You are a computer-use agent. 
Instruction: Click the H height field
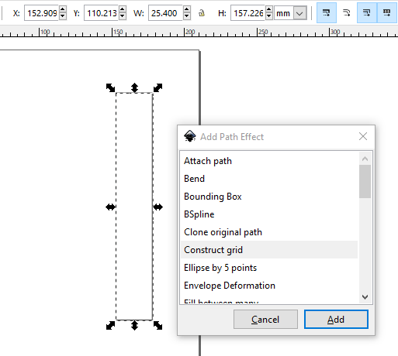point(247,13)
